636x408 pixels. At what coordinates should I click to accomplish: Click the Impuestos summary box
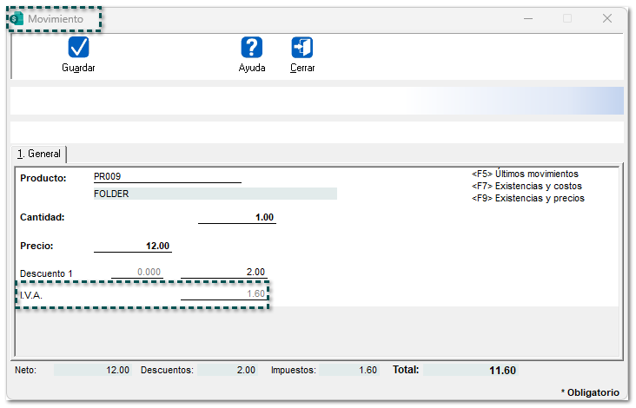pos(349,370)
